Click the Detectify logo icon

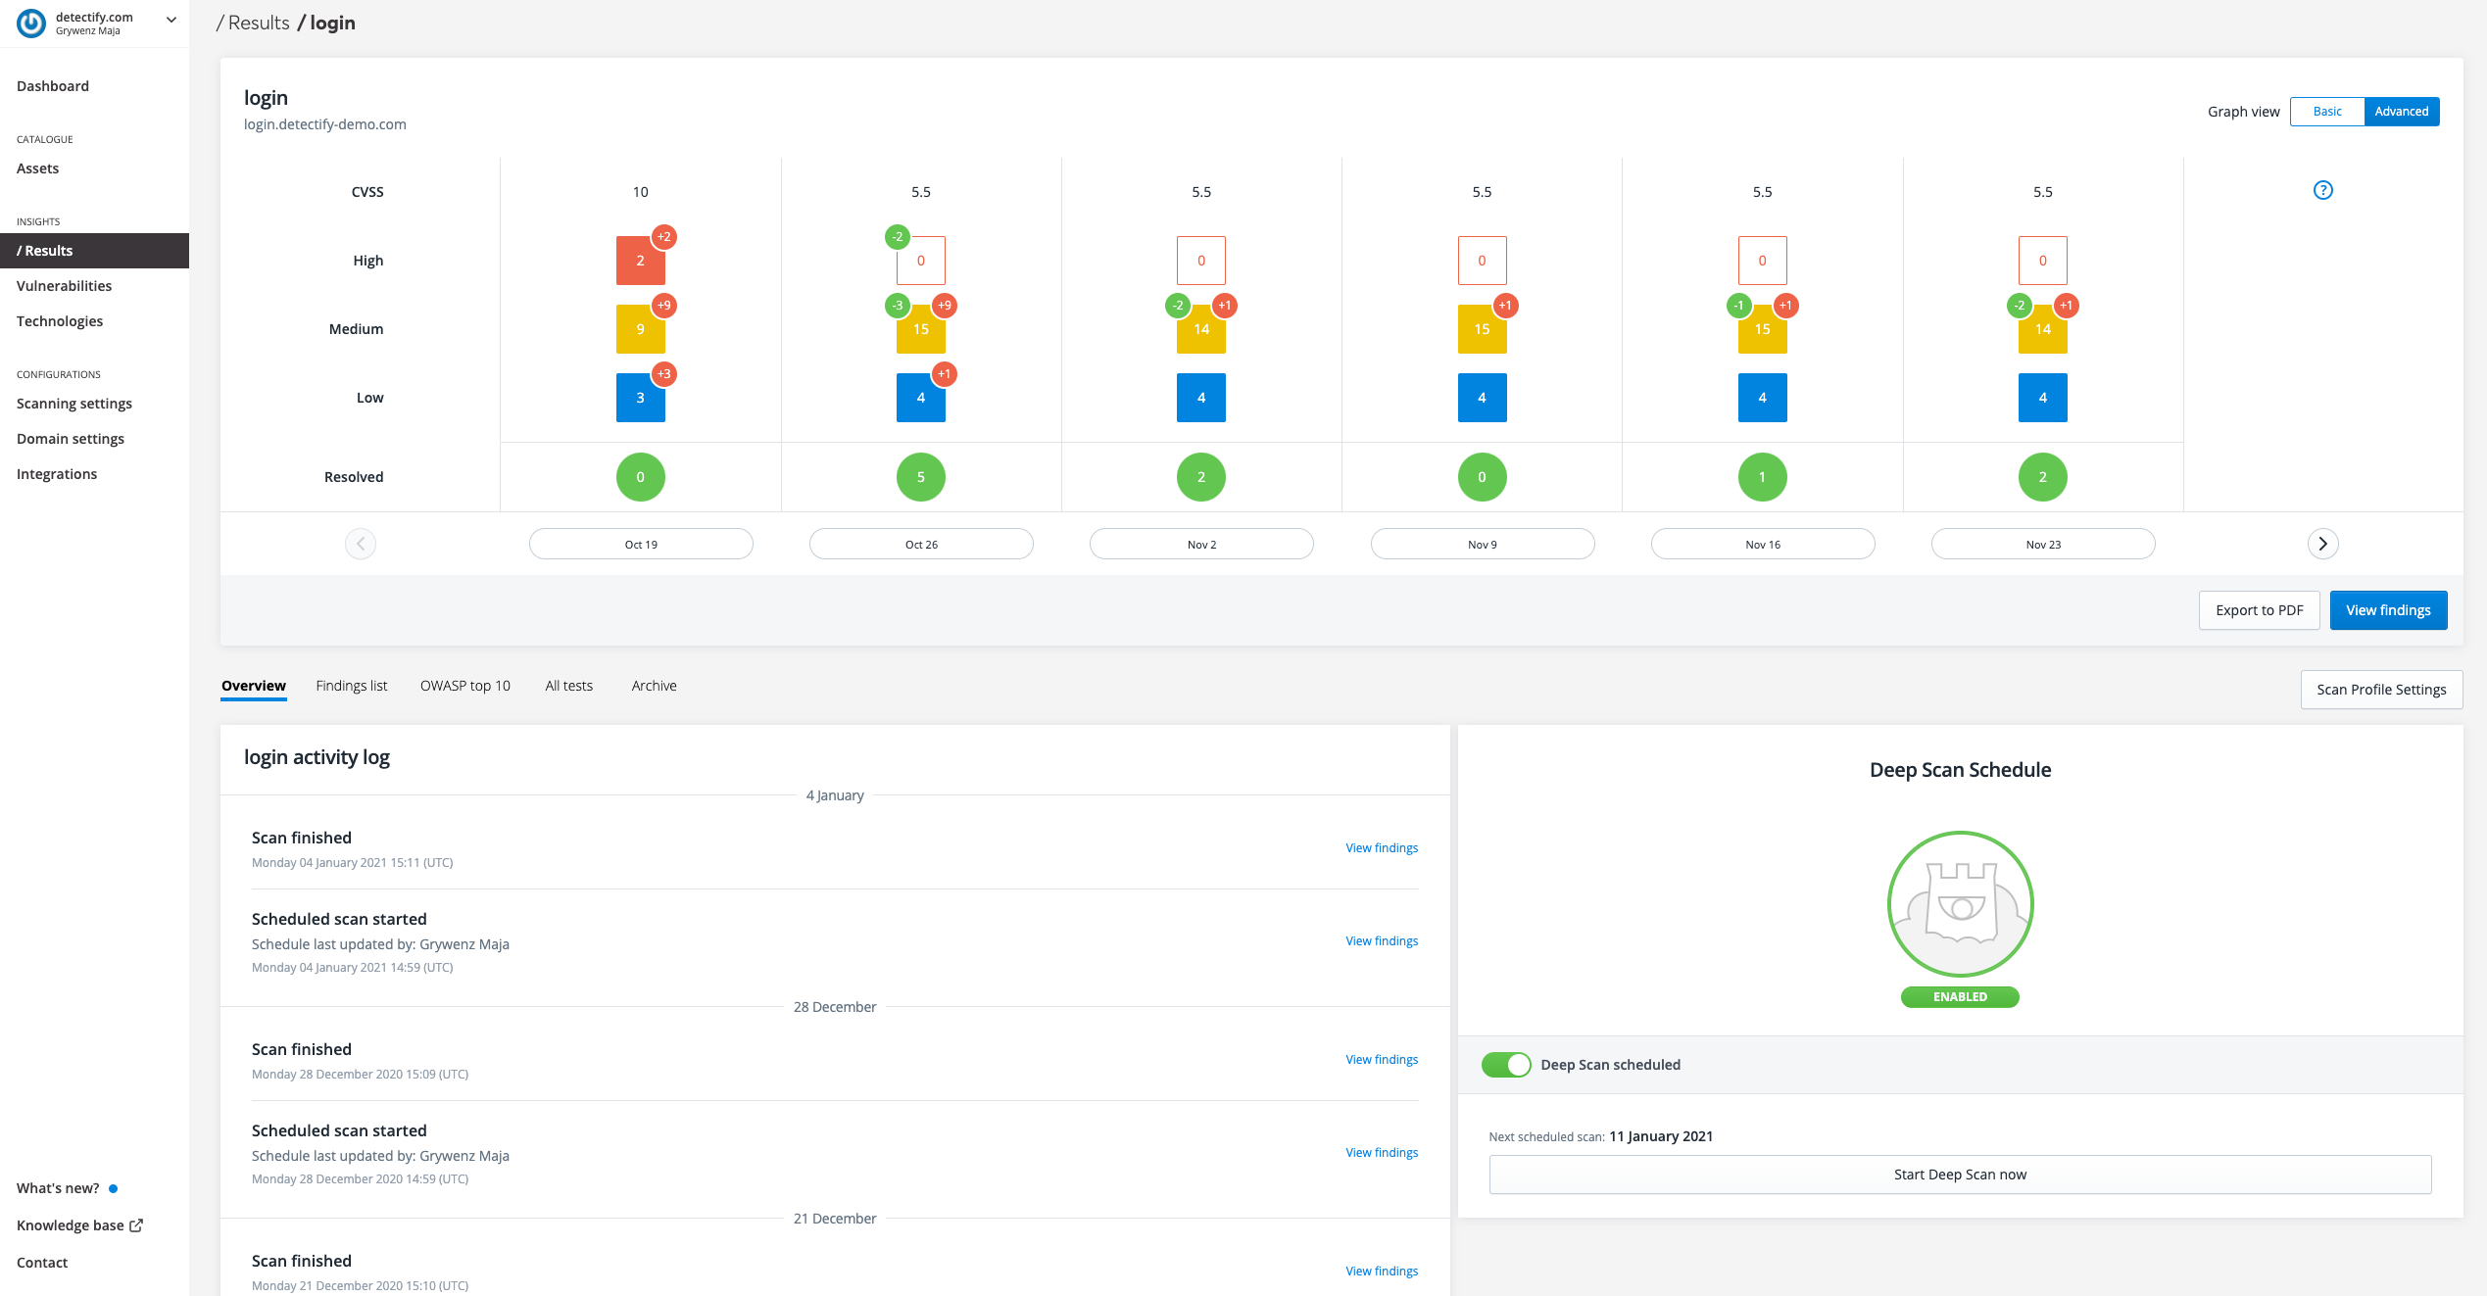click(x=31, y=23)
